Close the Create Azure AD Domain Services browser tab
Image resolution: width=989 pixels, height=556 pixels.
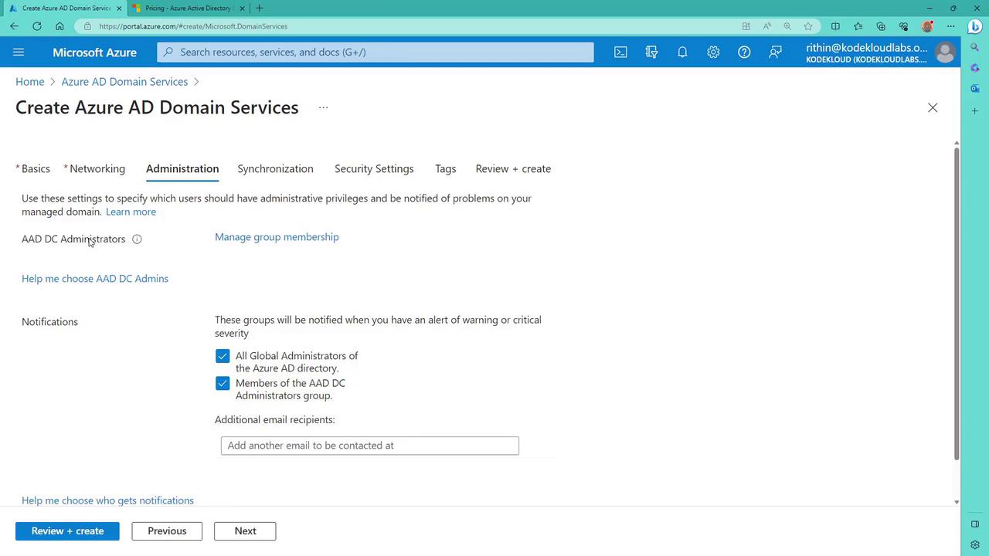119,8
